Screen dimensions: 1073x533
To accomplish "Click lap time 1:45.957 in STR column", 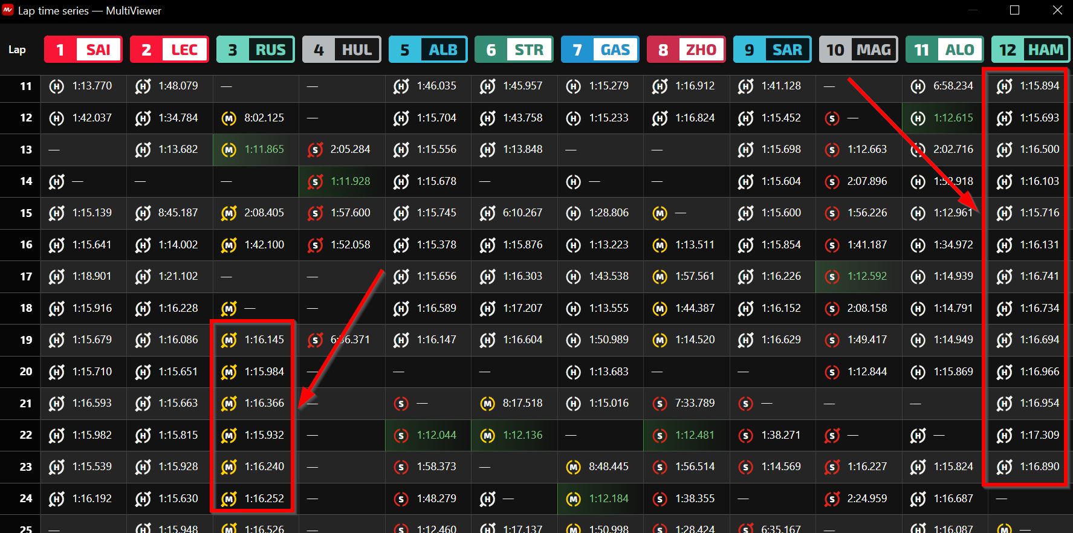I will point(523,86).
